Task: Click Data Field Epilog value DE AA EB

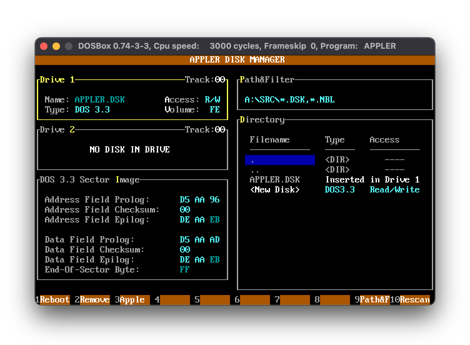Action: (x=200, y=260)
